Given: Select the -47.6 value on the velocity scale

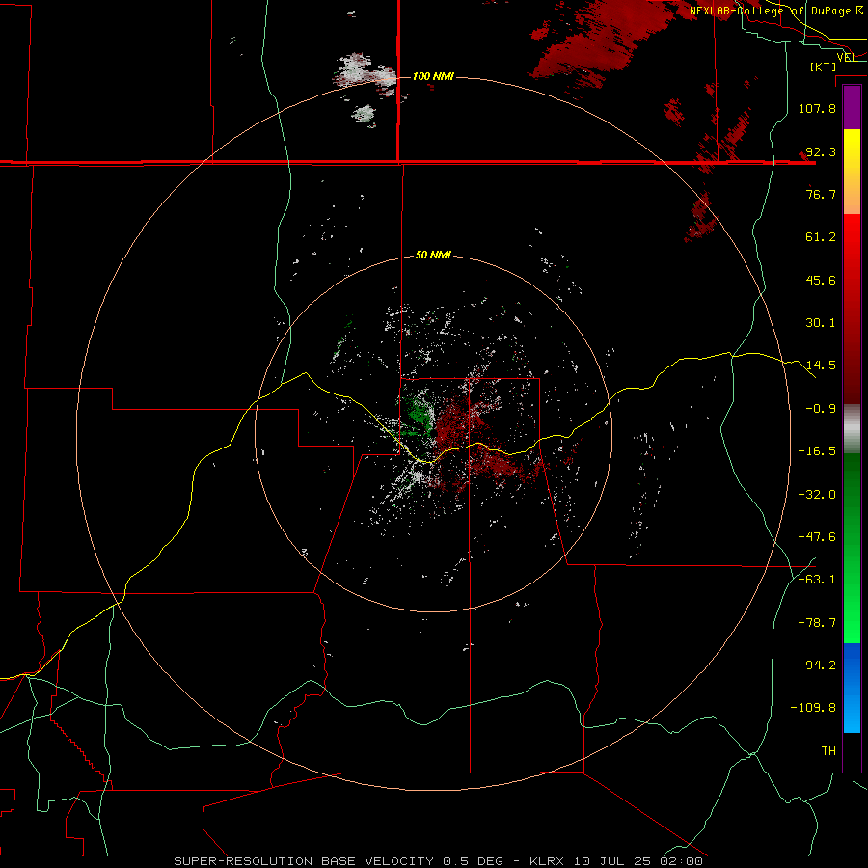Looking at the screenshot, I should click(x=817, y=537).
